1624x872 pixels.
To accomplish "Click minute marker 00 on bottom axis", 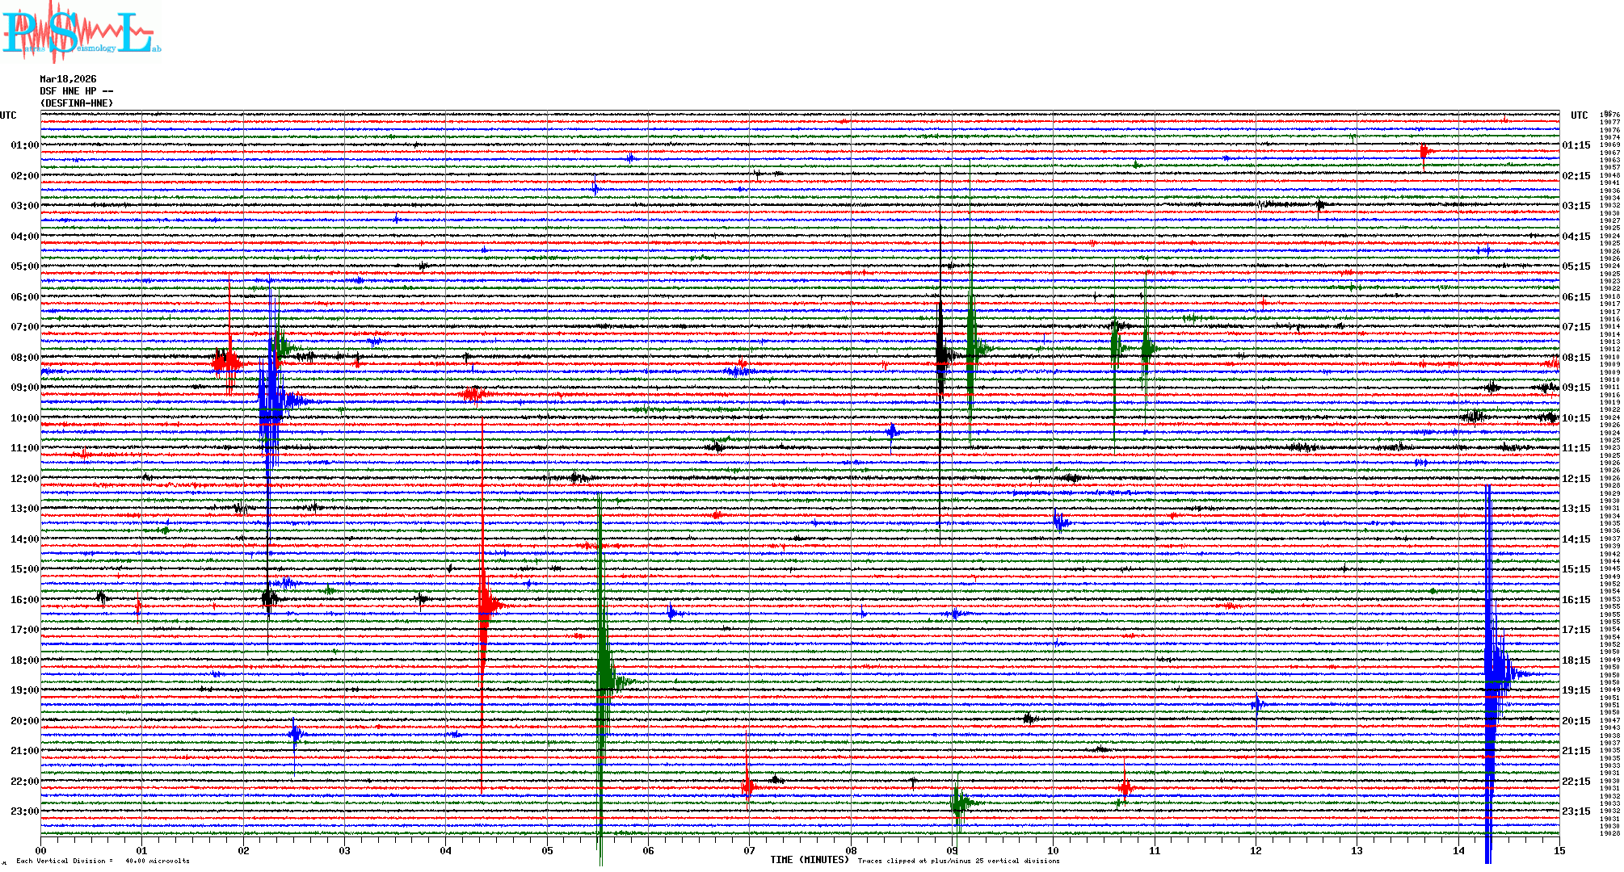I will pos(40,851).
